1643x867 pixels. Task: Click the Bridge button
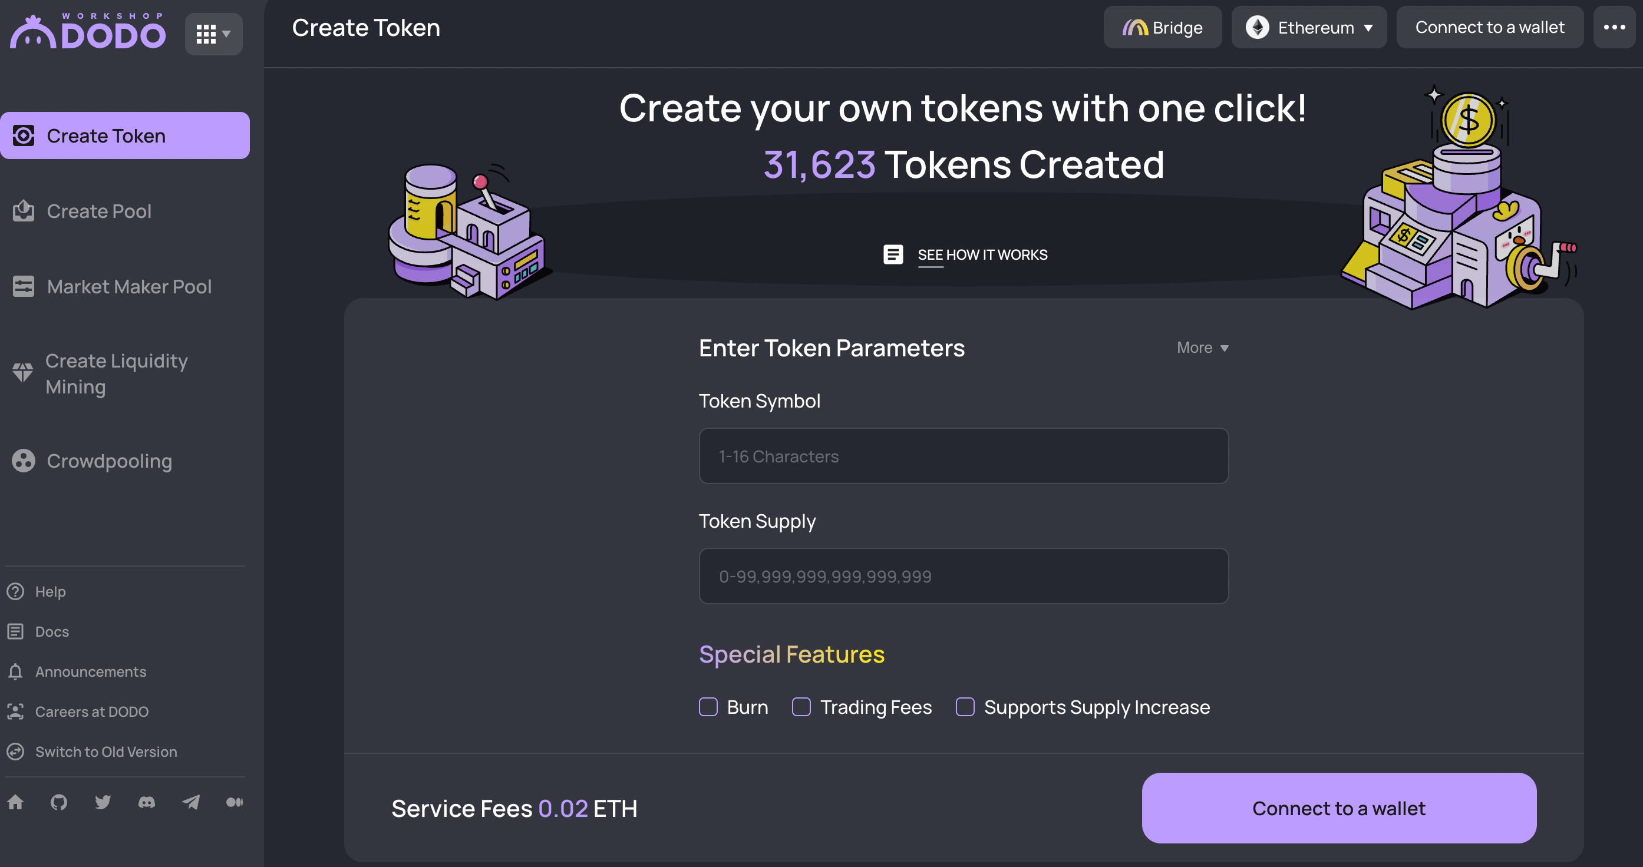pos(1162,28)
